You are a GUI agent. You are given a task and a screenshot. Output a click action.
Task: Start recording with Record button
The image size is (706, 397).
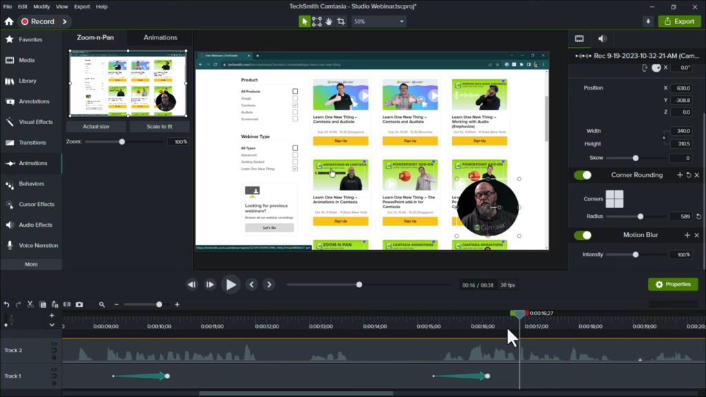click(38, 21)
